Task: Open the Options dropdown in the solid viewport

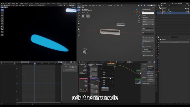Action: 154,7
